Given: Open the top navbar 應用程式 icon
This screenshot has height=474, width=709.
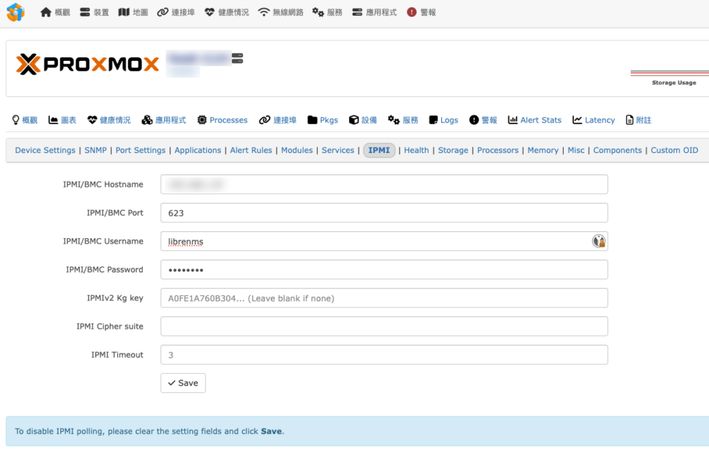Looking at the screenshot, I should click(x=357, y=12).
